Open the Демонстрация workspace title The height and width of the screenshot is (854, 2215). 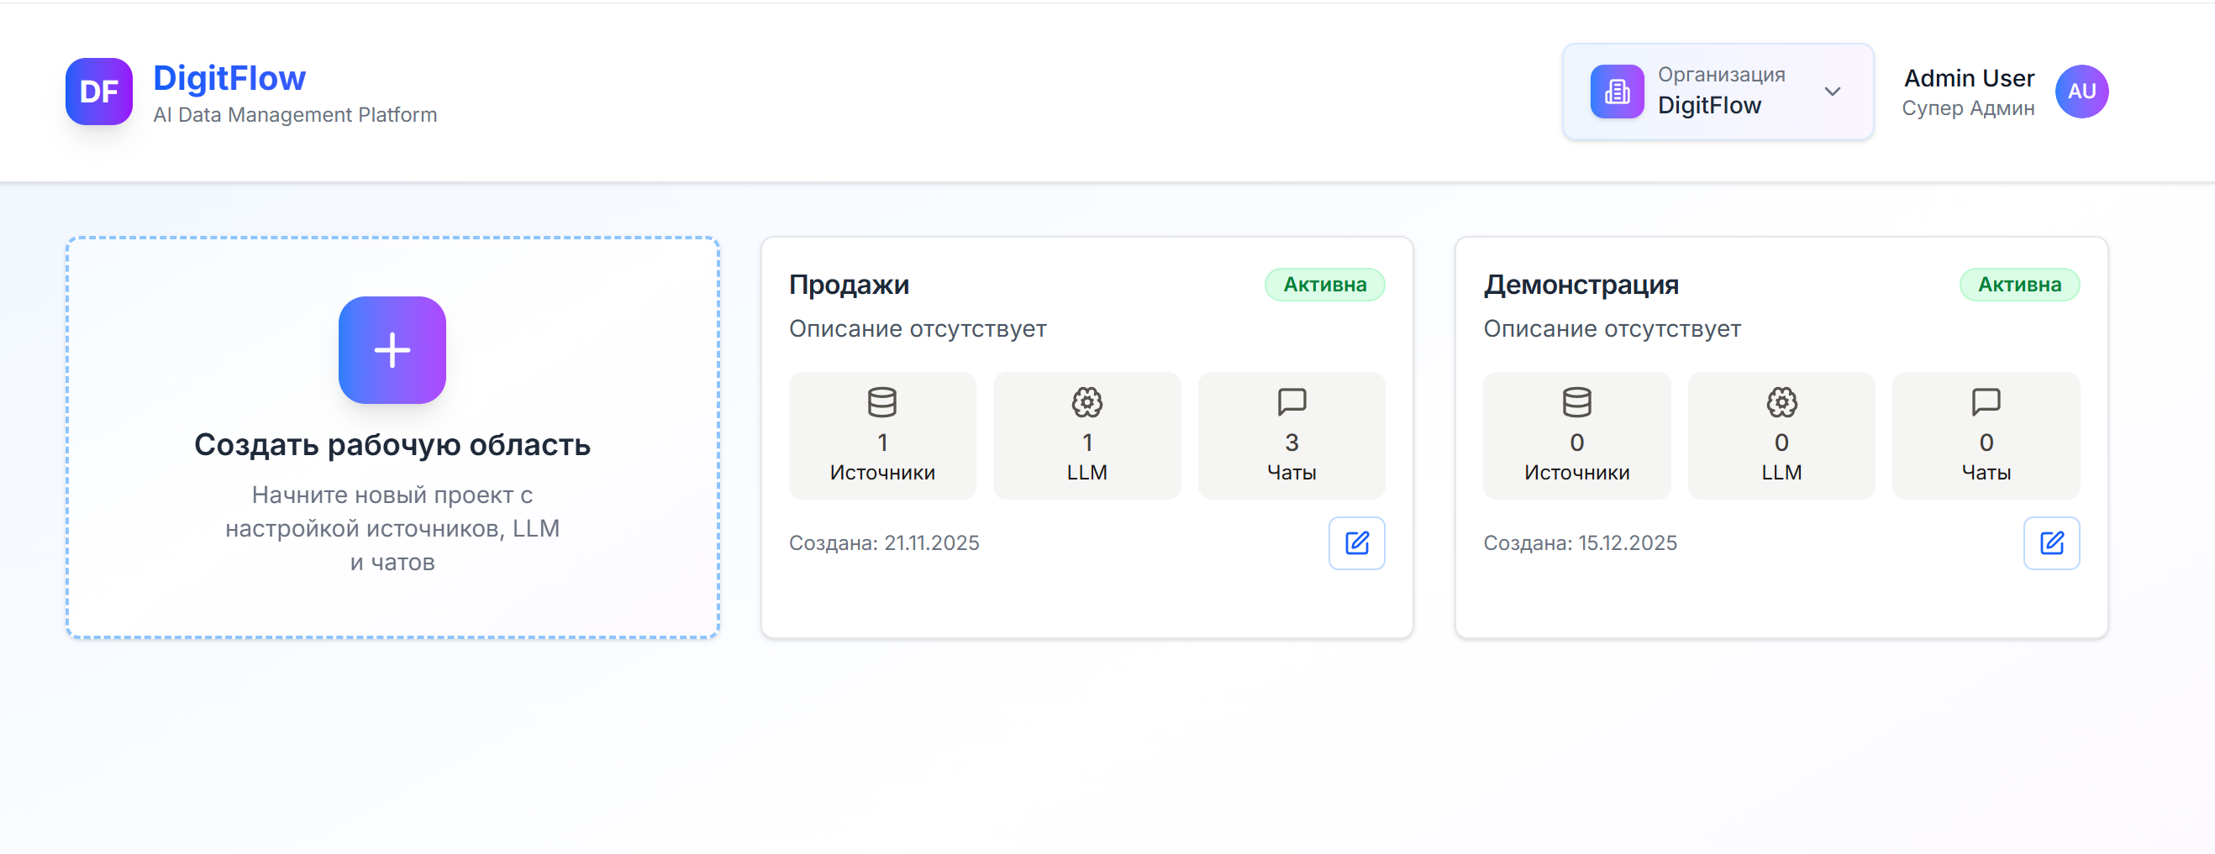click(1581, 285)
